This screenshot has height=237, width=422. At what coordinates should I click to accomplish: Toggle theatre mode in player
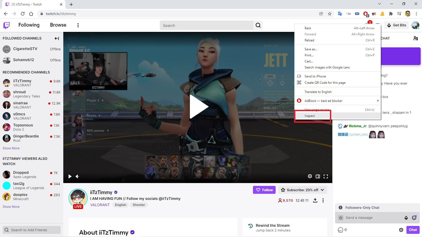(318, 176)
